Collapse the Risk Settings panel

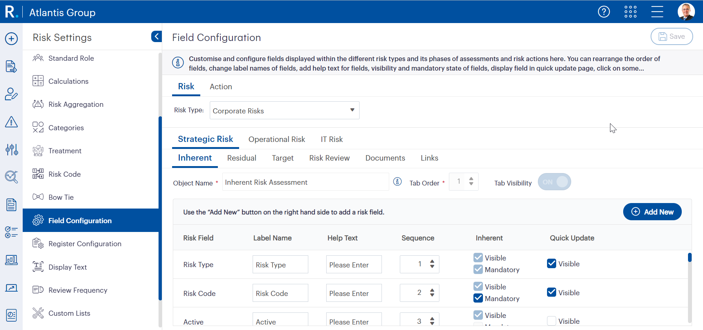pos(156,36)
